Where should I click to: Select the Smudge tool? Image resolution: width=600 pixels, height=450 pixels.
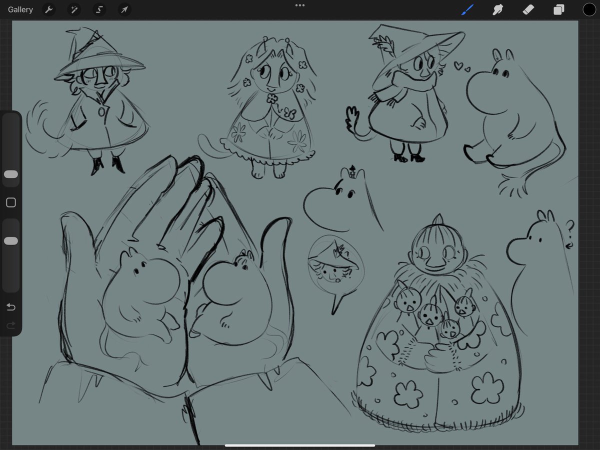[x=497, y=9]
